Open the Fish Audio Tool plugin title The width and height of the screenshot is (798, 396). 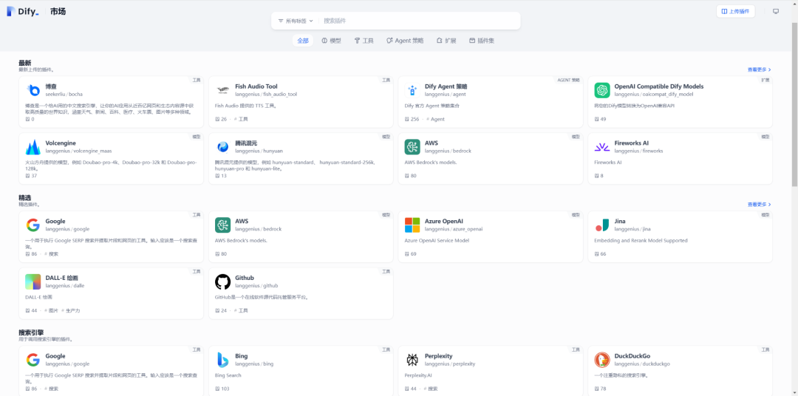pos(256,86)
